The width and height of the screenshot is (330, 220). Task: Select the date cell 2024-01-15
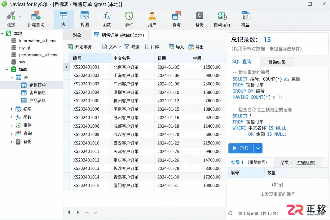[173, 109]
